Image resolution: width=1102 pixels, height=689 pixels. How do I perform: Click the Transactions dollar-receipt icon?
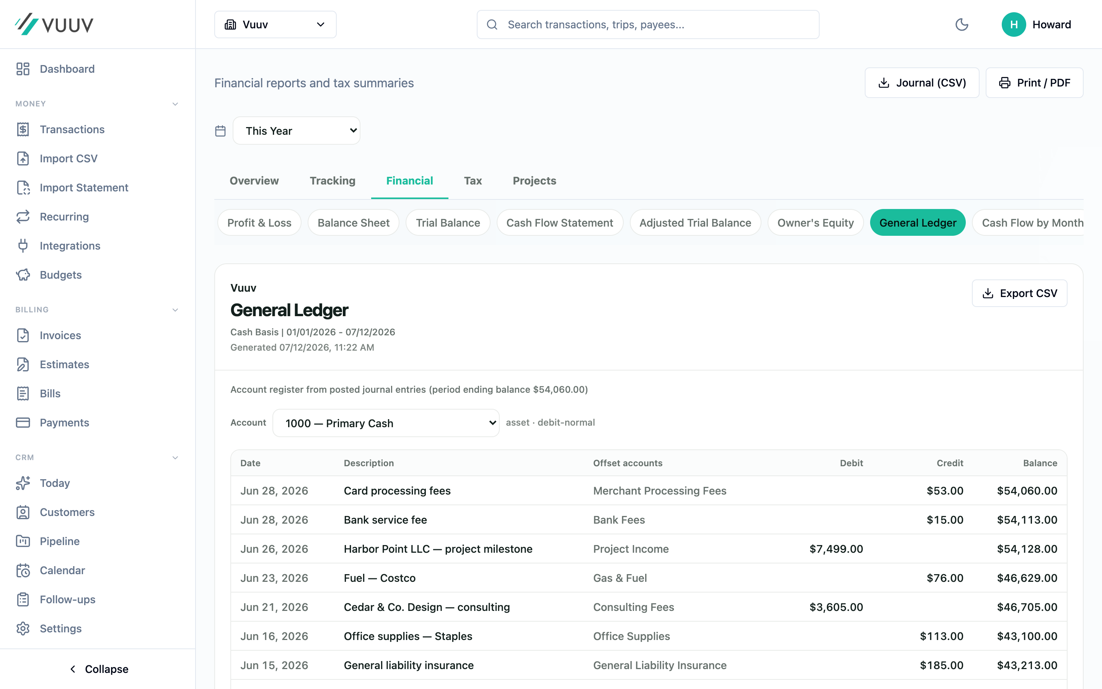[23, 129]
